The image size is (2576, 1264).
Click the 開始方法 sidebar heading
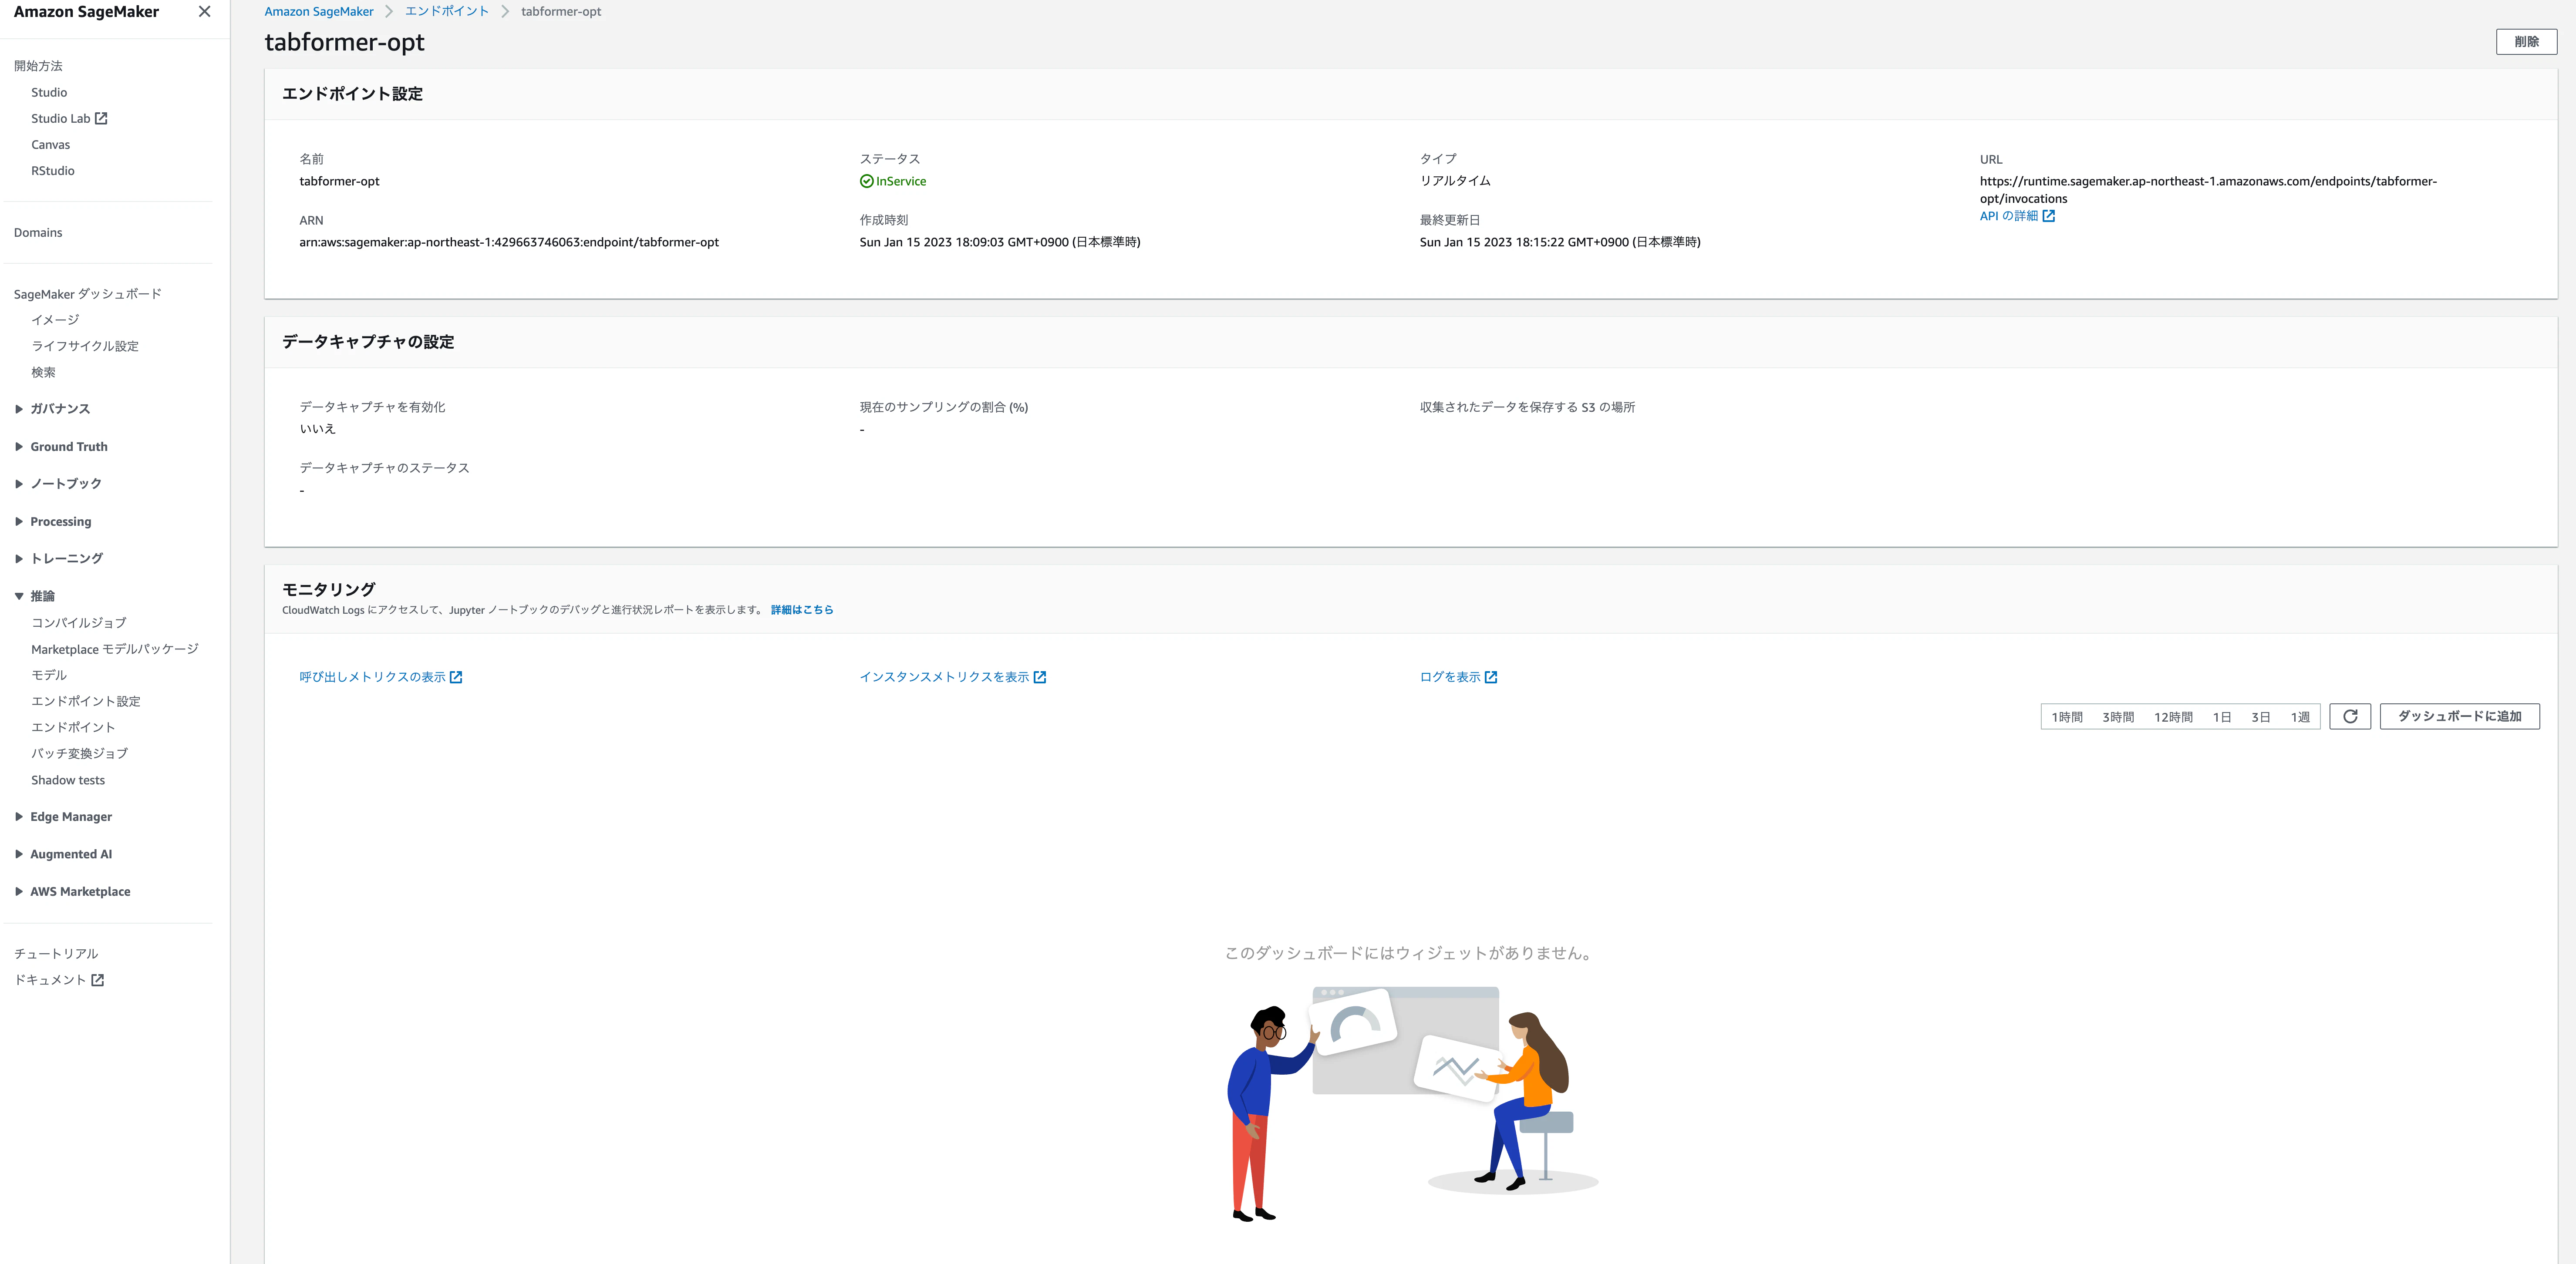click(x=38, y=66)
